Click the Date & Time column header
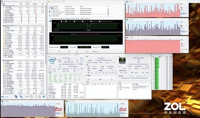The image size is (200, 118). tap(69, 7)
